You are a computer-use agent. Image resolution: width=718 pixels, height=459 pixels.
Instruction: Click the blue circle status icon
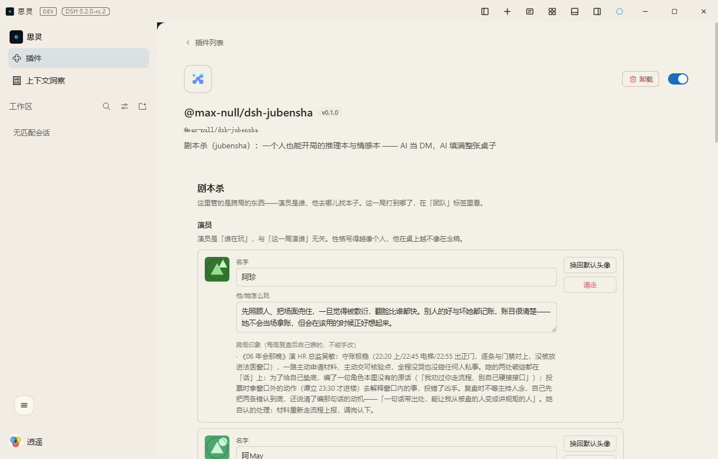click(620, 11)
